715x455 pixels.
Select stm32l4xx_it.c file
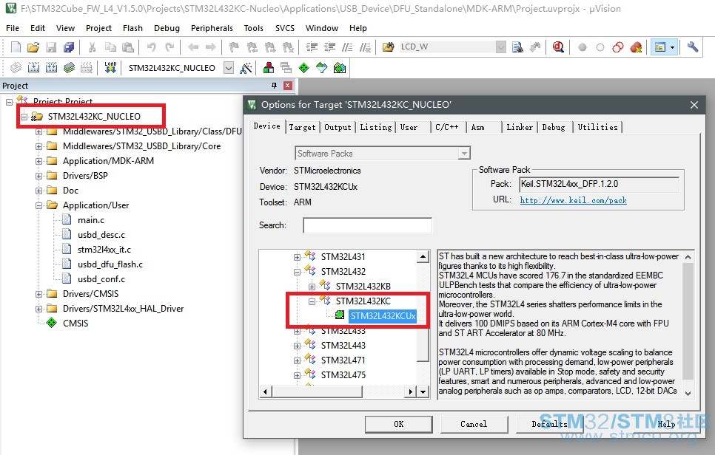tap(104, 250)
